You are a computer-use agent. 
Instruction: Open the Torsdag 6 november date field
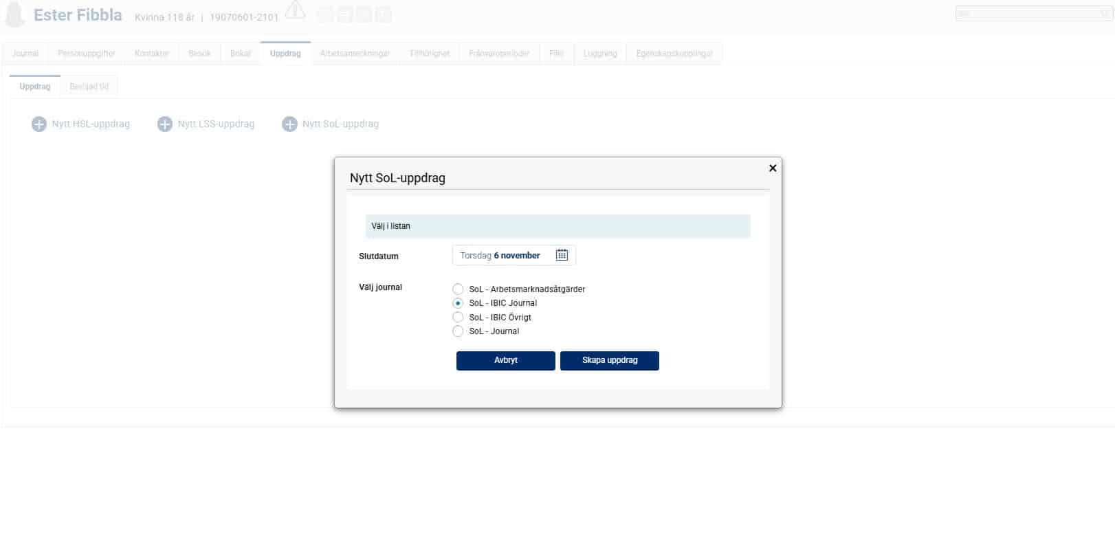pos(500,255)
